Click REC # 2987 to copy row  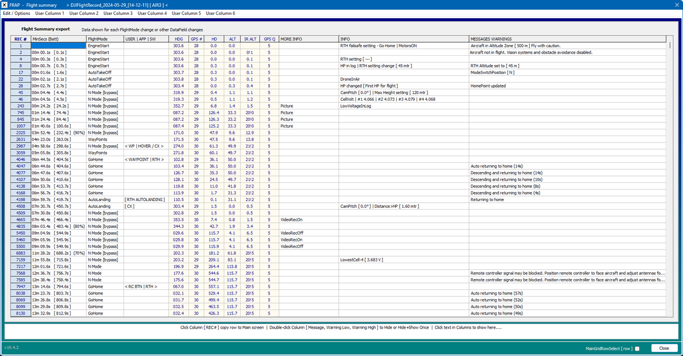click(x=20, y=146)
